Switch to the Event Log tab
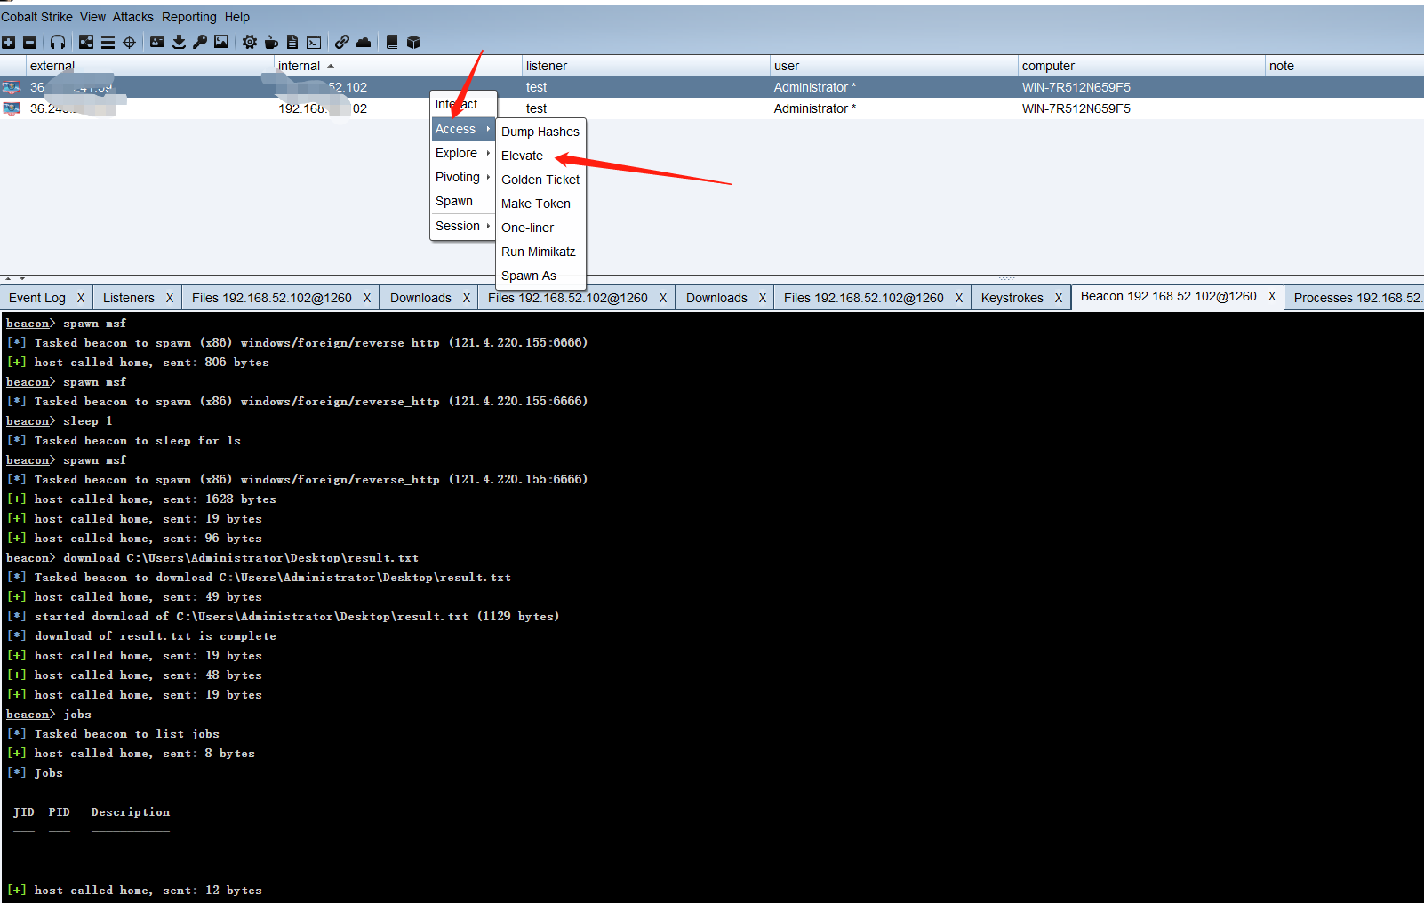 (x=37, y=298)
